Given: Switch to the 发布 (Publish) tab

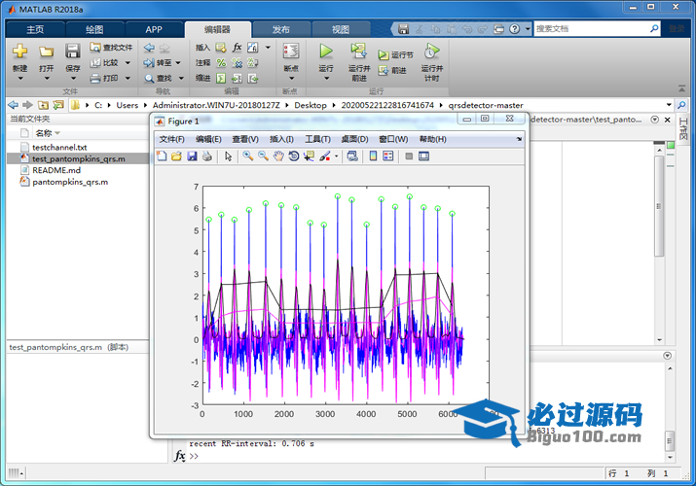Looking at the screenshot, I should 280,30.
